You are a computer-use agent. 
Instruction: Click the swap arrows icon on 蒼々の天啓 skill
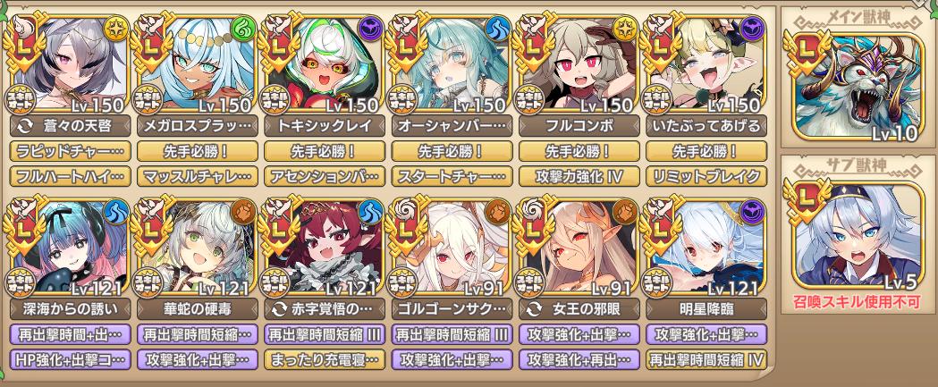pyautogui.click(x=26, y=126)
